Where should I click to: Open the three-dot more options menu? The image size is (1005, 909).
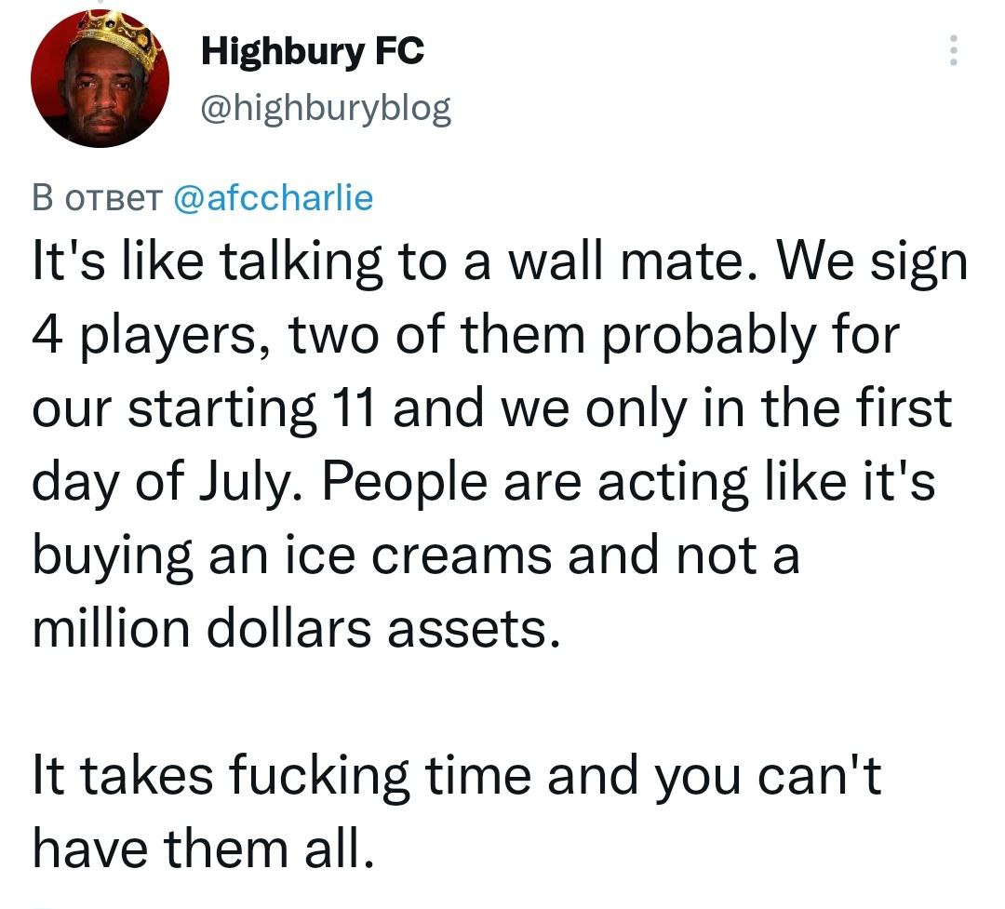[x=952, y=50]
